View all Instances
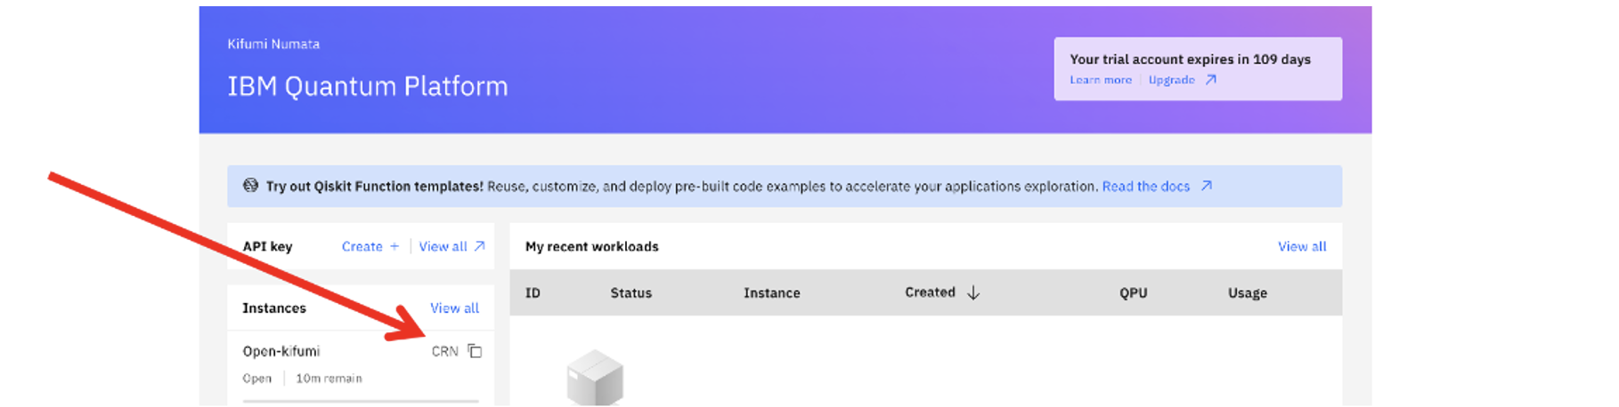Screen dimensions: 1619x407 point(454,307)
